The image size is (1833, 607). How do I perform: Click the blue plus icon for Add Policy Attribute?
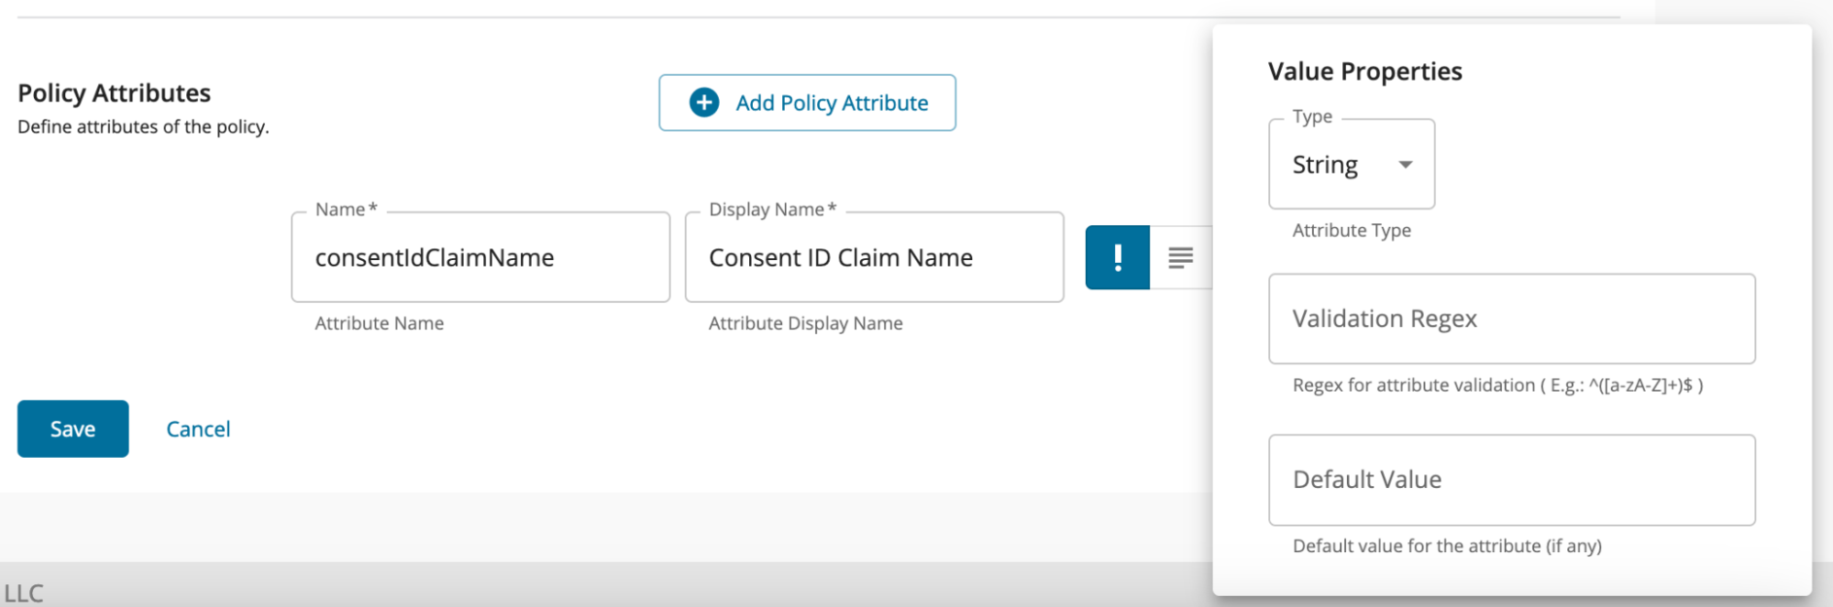(704, 103)
